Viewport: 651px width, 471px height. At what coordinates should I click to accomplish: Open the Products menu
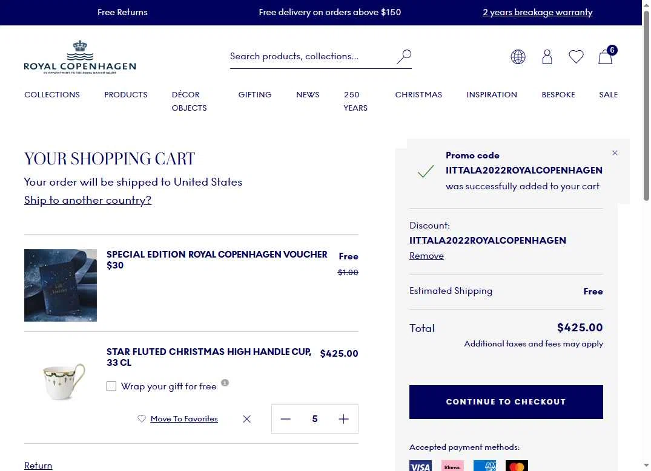pyautogui.click(x=126, y=94)
